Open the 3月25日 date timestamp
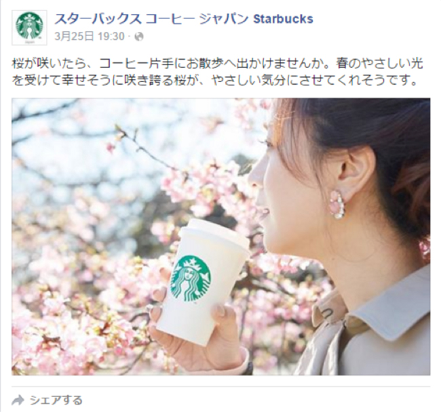Image resolution: width=441 pixels, height=412 pixels. (74, 36)
